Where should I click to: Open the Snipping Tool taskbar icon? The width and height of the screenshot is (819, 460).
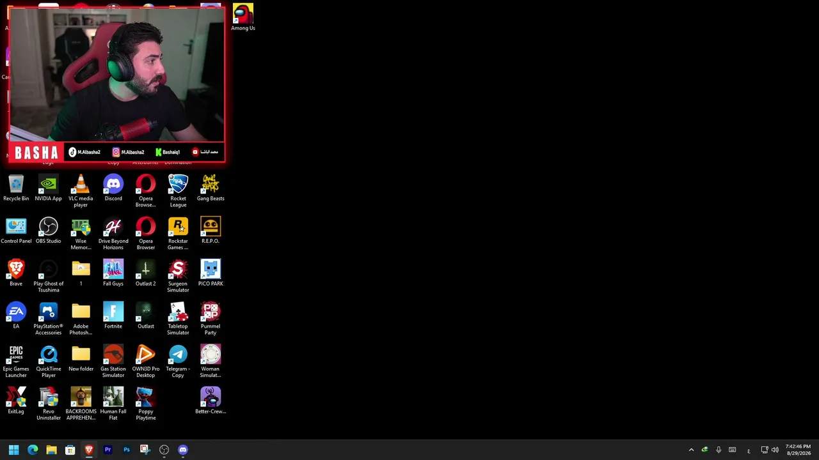[145, 450]
